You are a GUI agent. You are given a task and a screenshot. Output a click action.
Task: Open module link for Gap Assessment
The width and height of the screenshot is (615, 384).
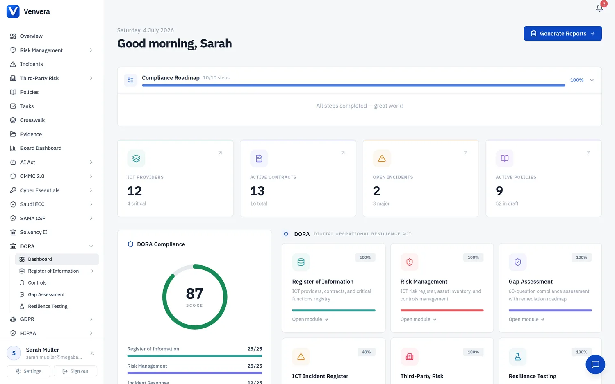tap(526, 319)
